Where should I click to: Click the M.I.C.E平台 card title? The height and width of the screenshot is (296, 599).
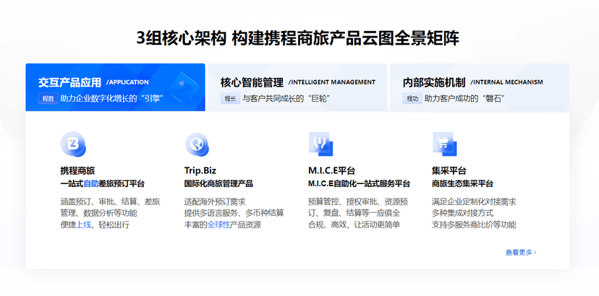click(x=331, y=170)
